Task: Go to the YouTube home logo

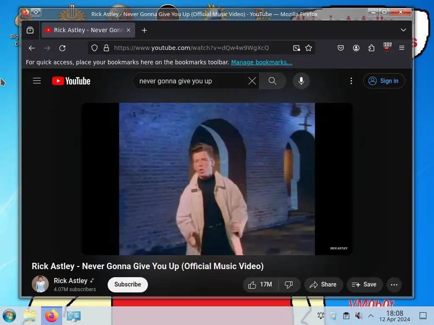Action: coord(71,81)
